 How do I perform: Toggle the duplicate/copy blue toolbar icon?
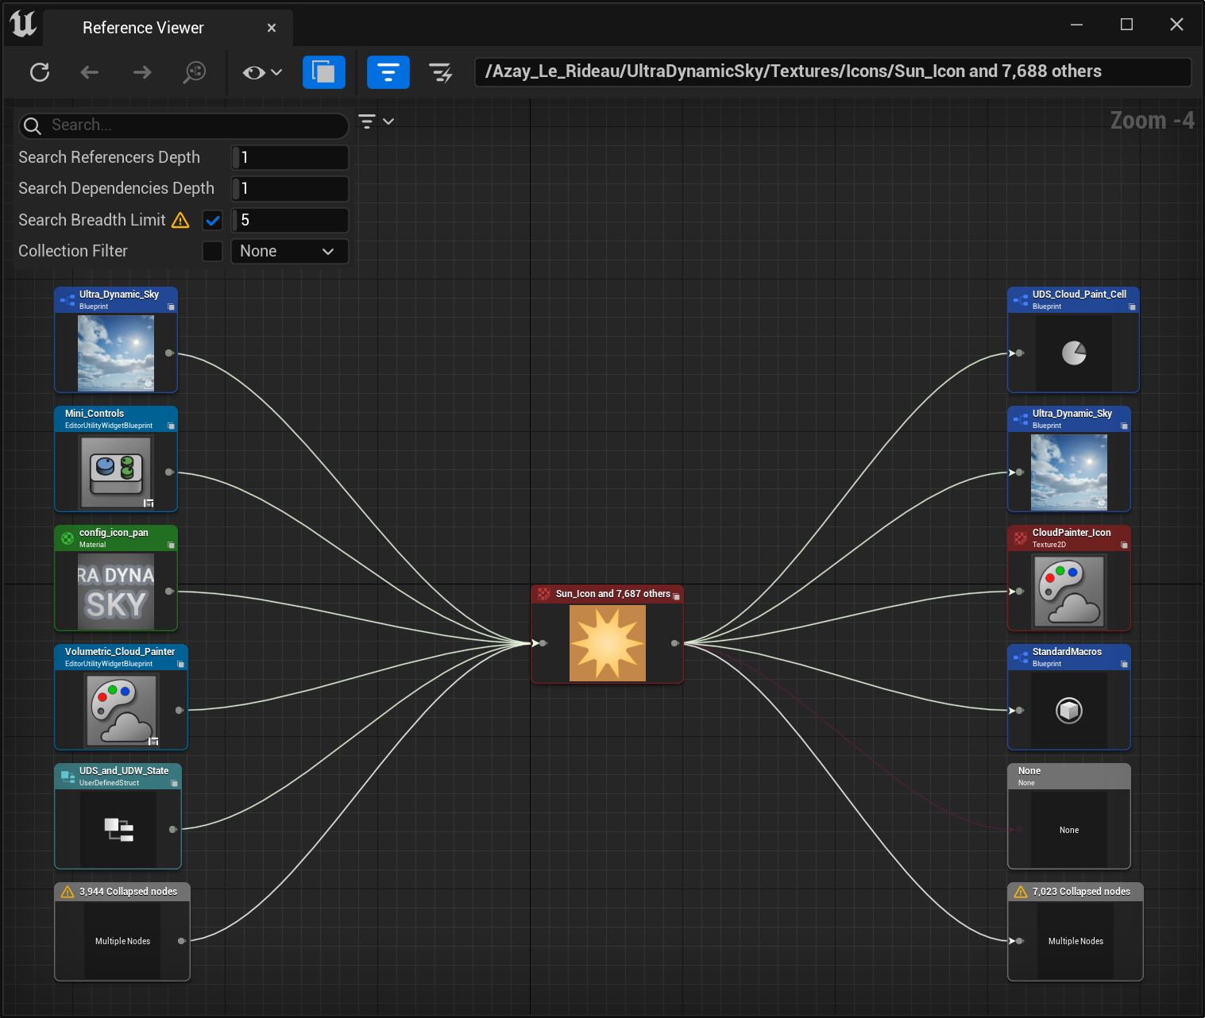(323, 72)
